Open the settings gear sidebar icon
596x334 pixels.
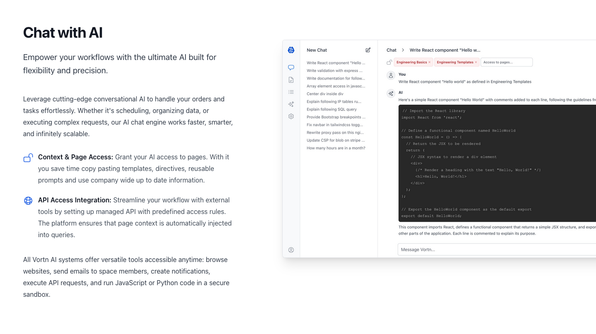(x=291, y=116)
